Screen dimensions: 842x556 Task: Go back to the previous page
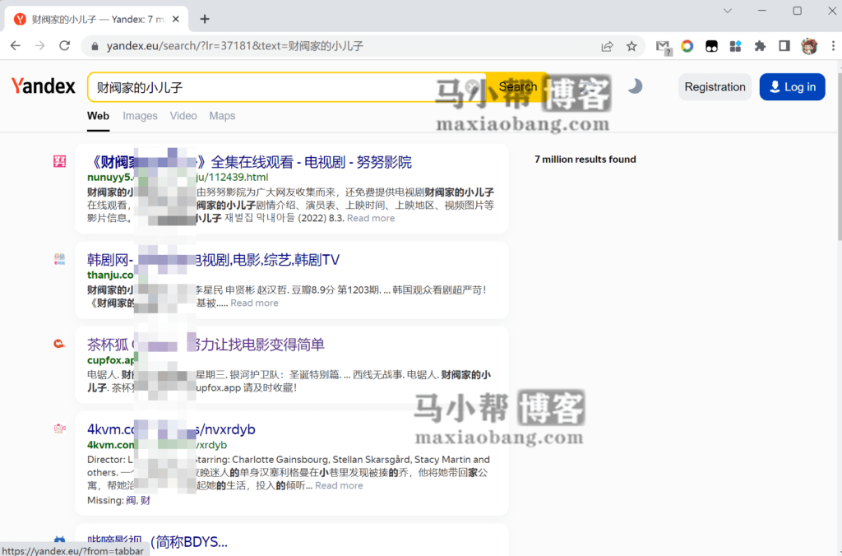[x=16, y=46]
